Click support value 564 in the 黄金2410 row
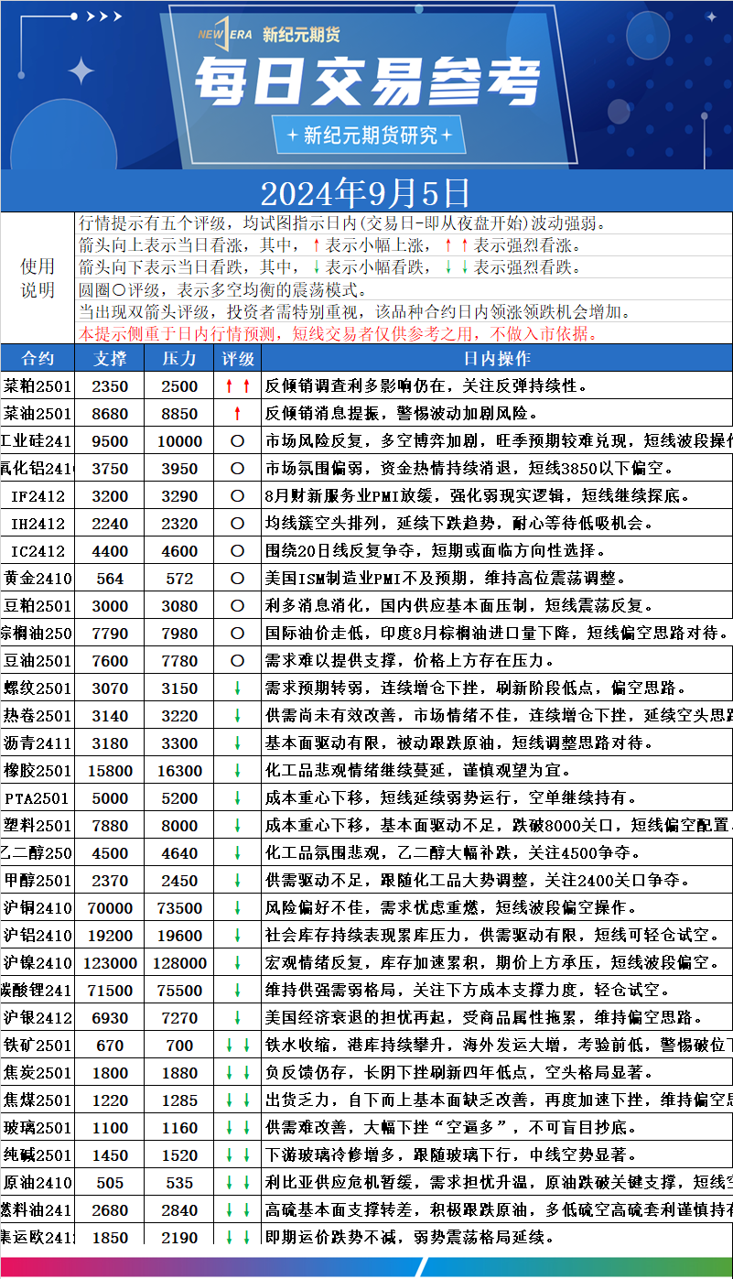The image size is (733, 1279). (x=111, y=579)
